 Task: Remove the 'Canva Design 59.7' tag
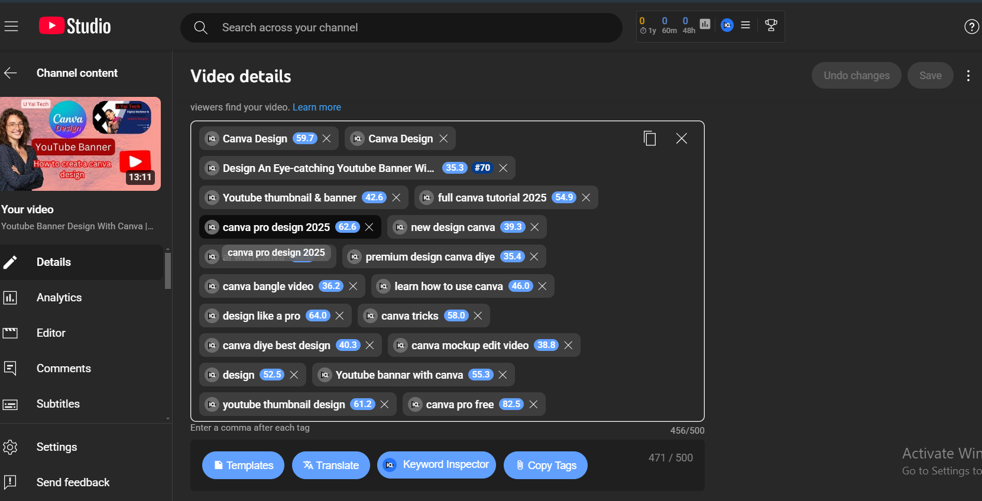pyautogui.click(x=326, y=138)
